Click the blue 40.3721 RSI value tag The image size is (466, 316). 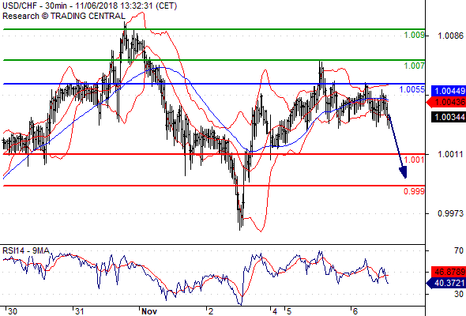click(445, 283)
